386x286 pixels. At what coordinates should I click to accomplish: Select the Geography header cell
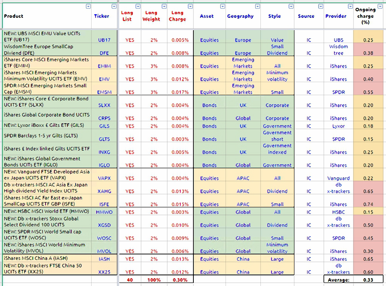click(x=243, y=16)
